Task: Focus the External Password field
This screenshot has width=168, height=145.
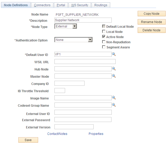Action: click(x=83, y=120)
